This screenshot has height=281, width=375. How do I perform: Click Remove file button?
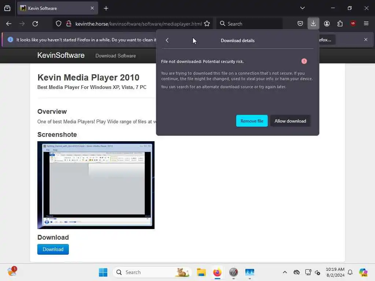point(252,121)
